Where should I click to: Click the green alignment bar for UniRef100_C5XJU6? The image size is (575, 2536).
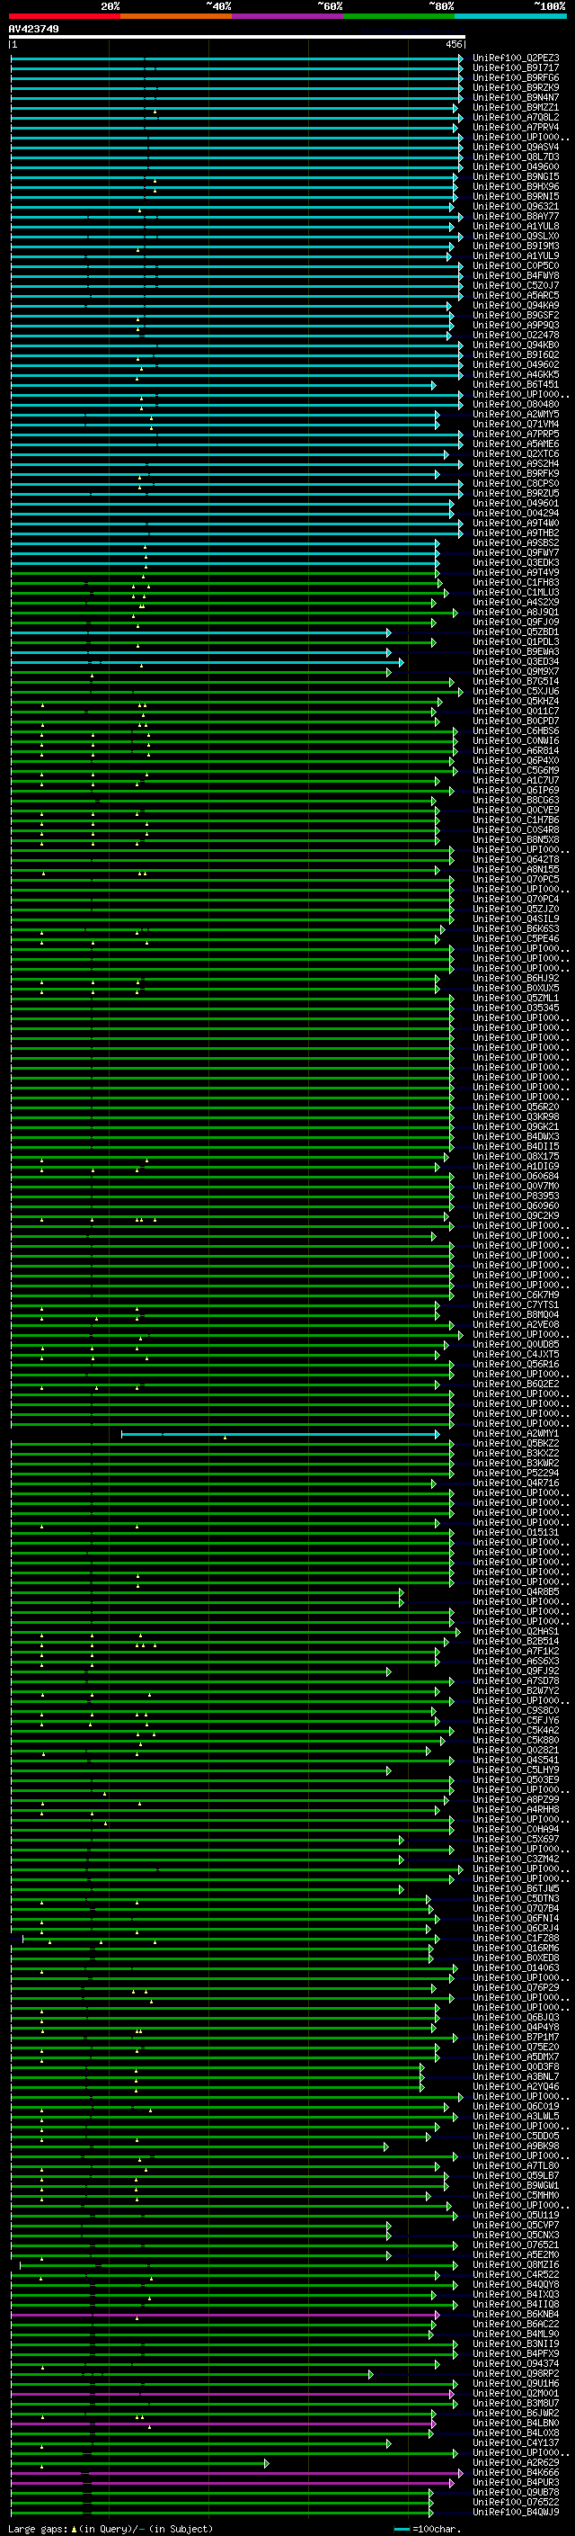click(x=236, y=692)
